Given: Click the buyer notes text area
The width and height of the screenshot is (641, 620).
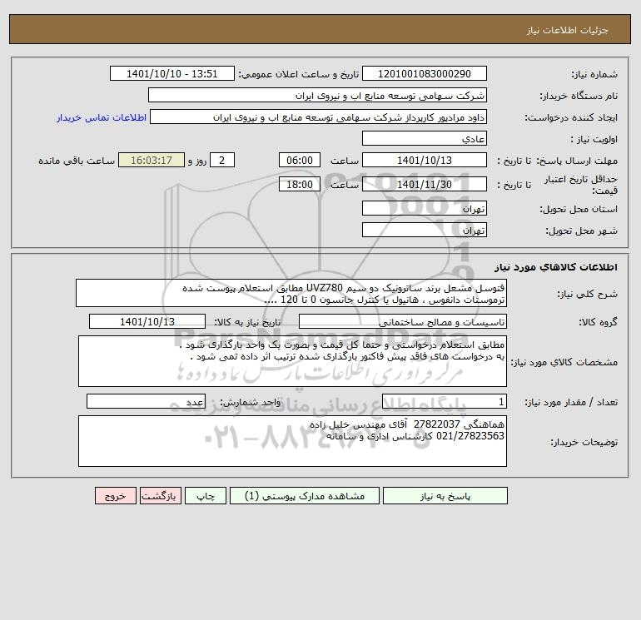Looking at the screenshot, I should point(292,441).
